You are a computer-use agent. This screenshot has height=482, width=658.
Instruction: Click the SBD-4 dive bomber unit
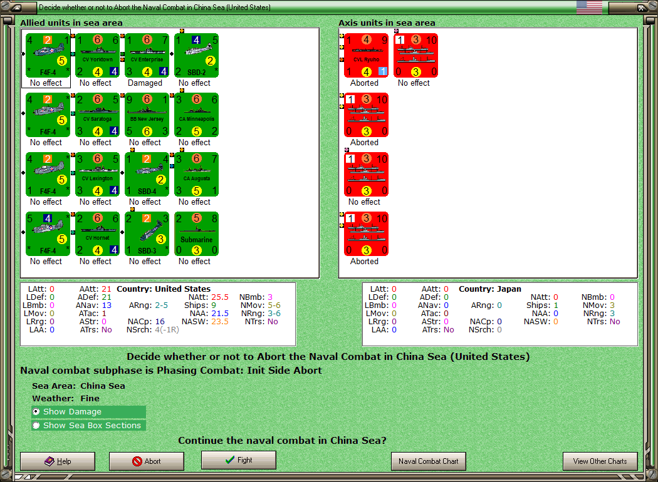(x=147, y=175)
